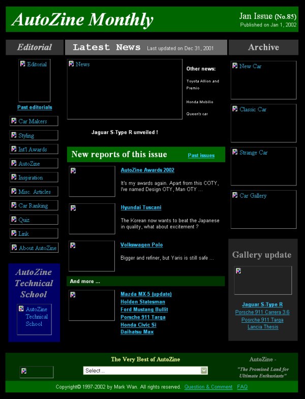Go to Car Makers section
Image resolution: width=305 pixels, height=399 pixels.
click(34, 121)
